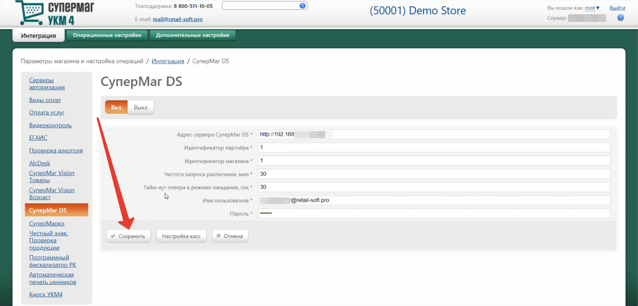Open Оплата услуг in sidebar
The width and height of the screenshot is (638, 306).
[47, 113]
